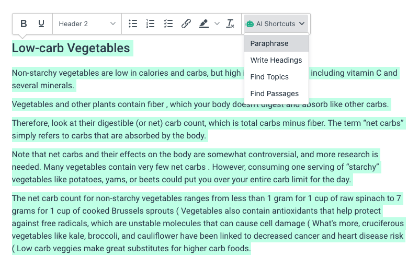
Task: Click the sentence starting 'Vegetables and other plants'
Action: click(200, 104)
